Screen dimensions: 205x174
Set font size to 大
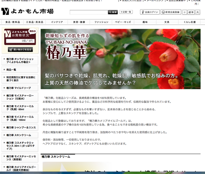[198, 12]
